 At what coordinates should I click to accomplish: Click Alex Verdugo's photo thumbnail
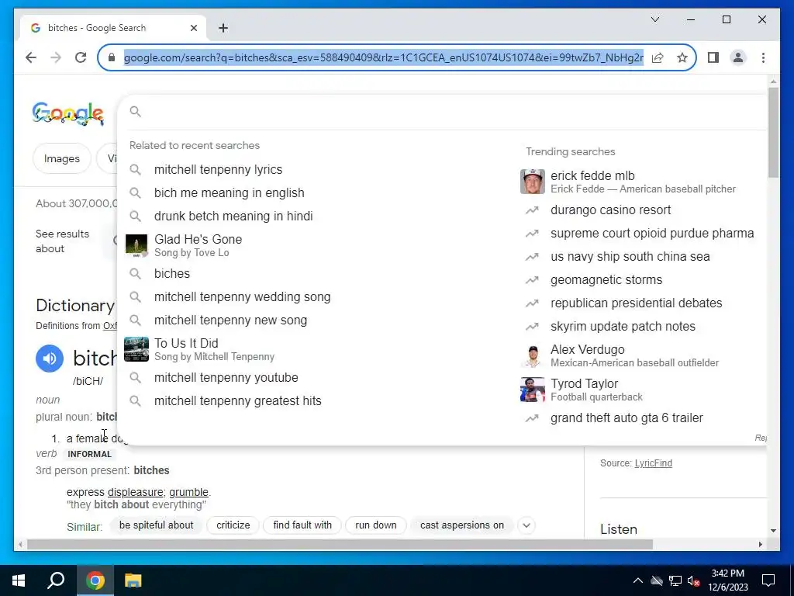tap(532, 355)
